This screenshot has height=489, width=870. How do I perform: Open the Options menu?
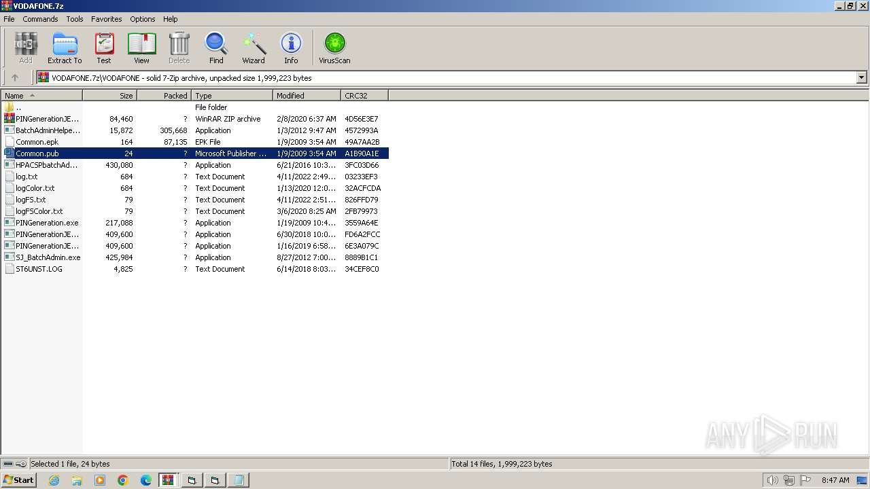(143, 19)
